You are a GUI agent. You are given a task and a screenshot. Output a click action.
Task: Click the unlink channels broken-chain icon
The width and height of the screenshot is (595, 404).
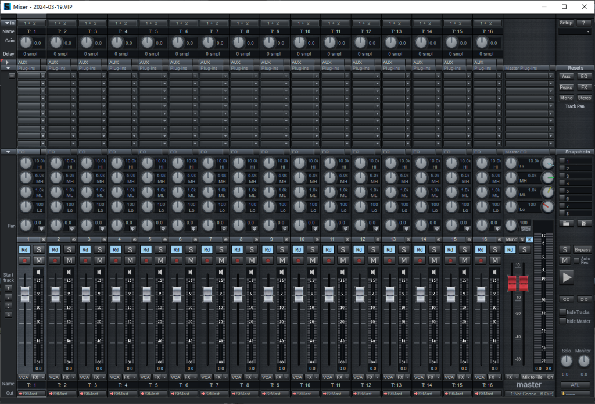[x=584, y=299]
